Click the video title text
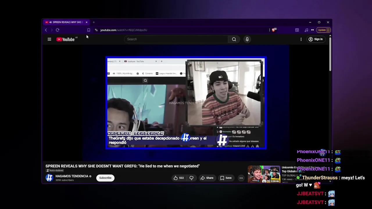372x209 pixels. click(123, 166)
